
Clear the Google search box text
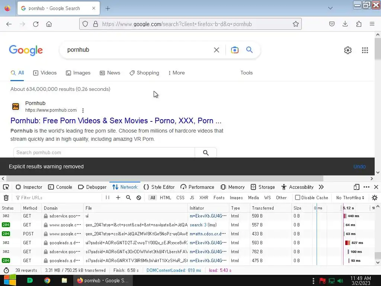click(x=216, y=50)
